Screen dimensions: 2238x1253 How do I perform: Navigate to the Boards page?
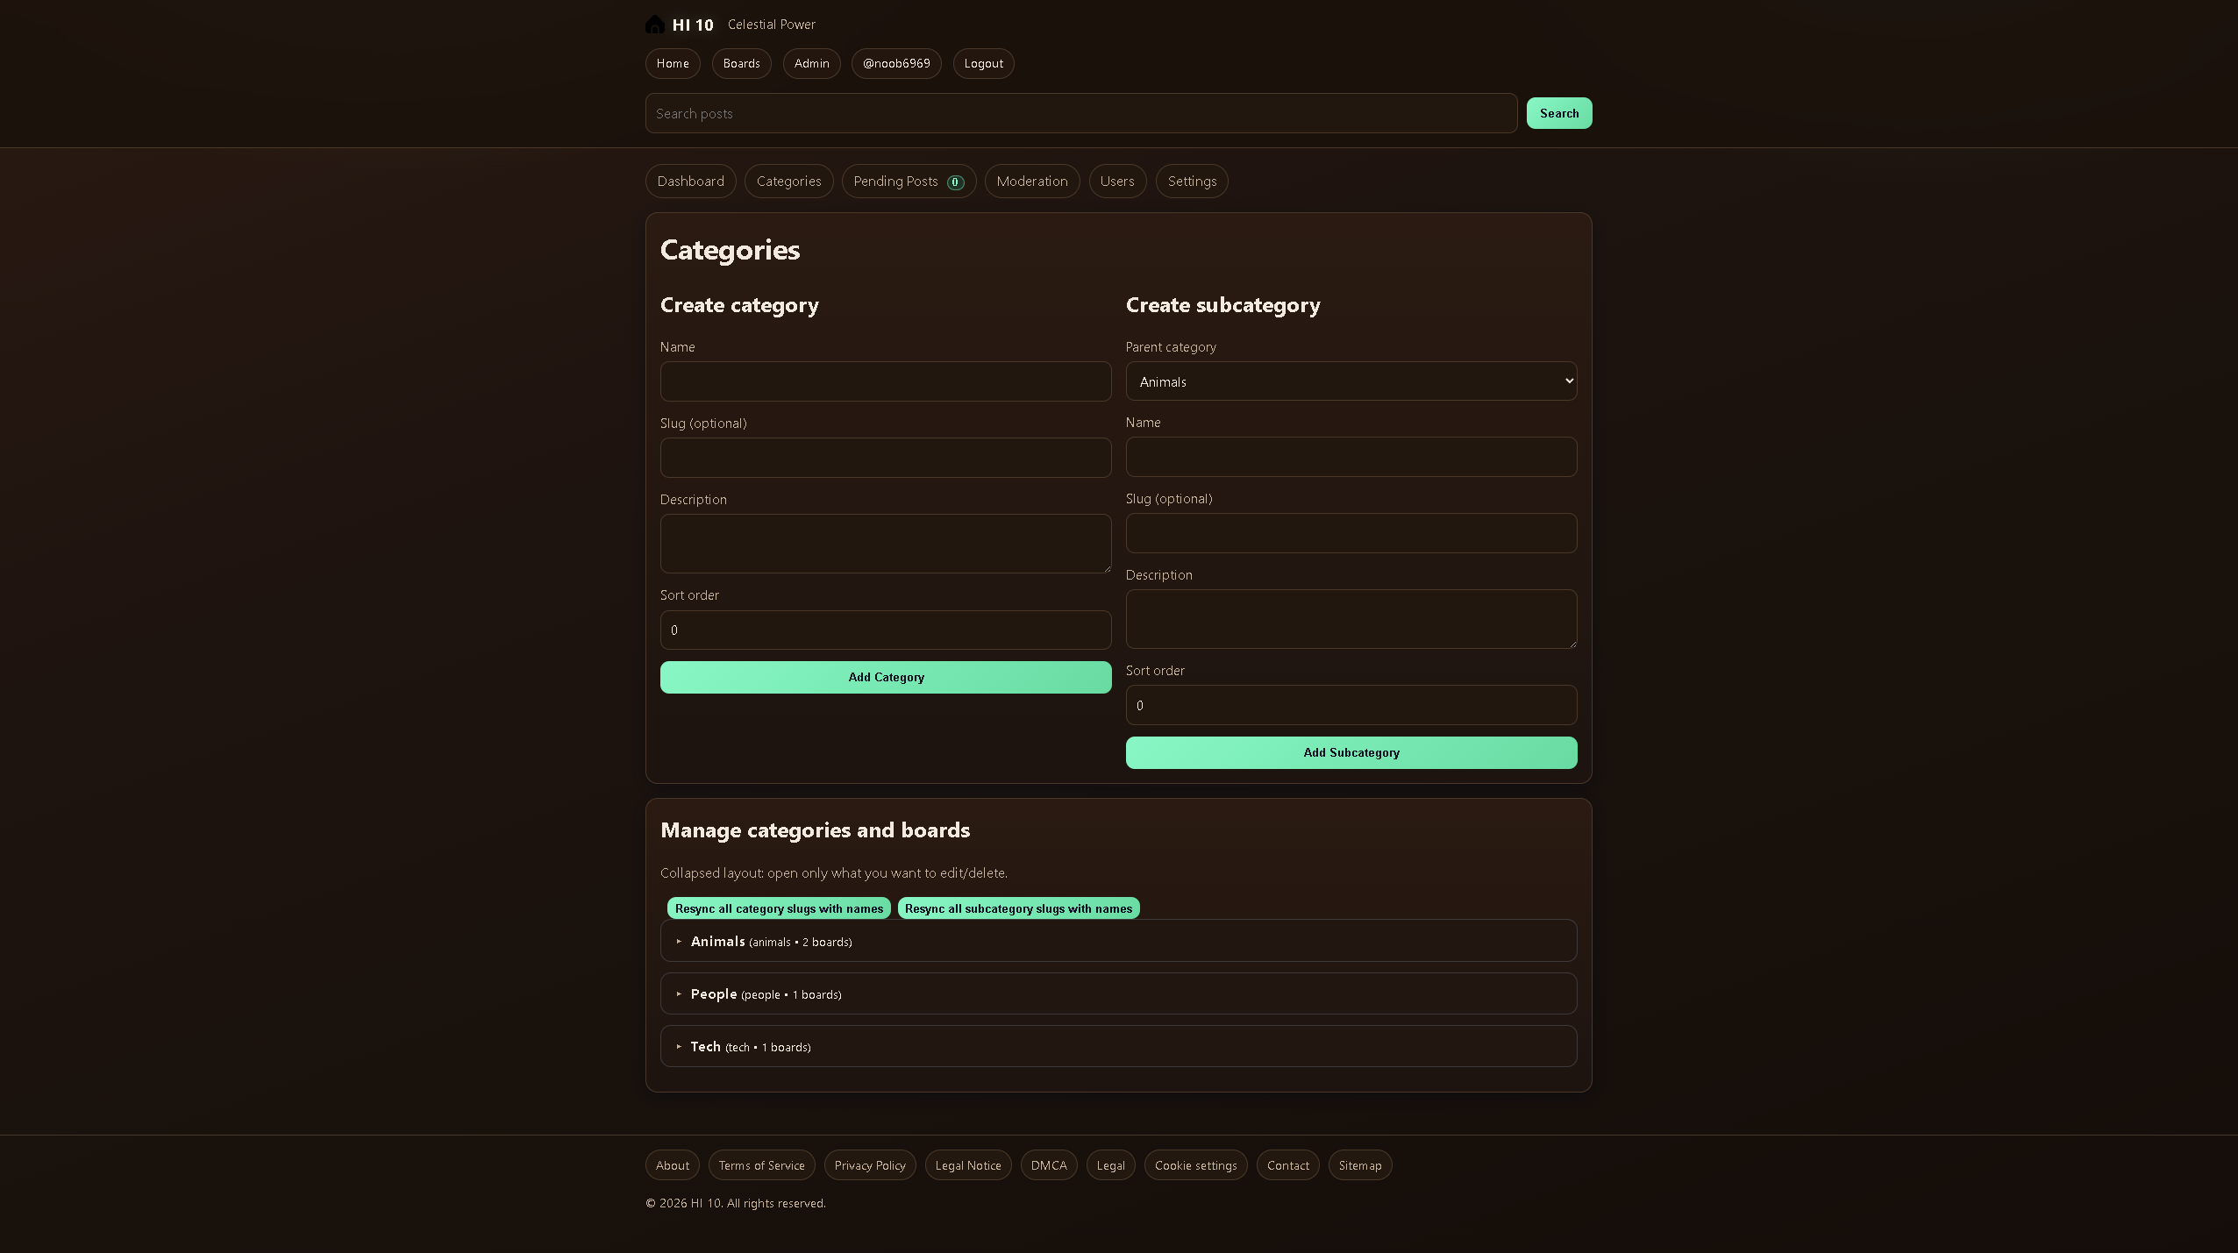[740, 63]
